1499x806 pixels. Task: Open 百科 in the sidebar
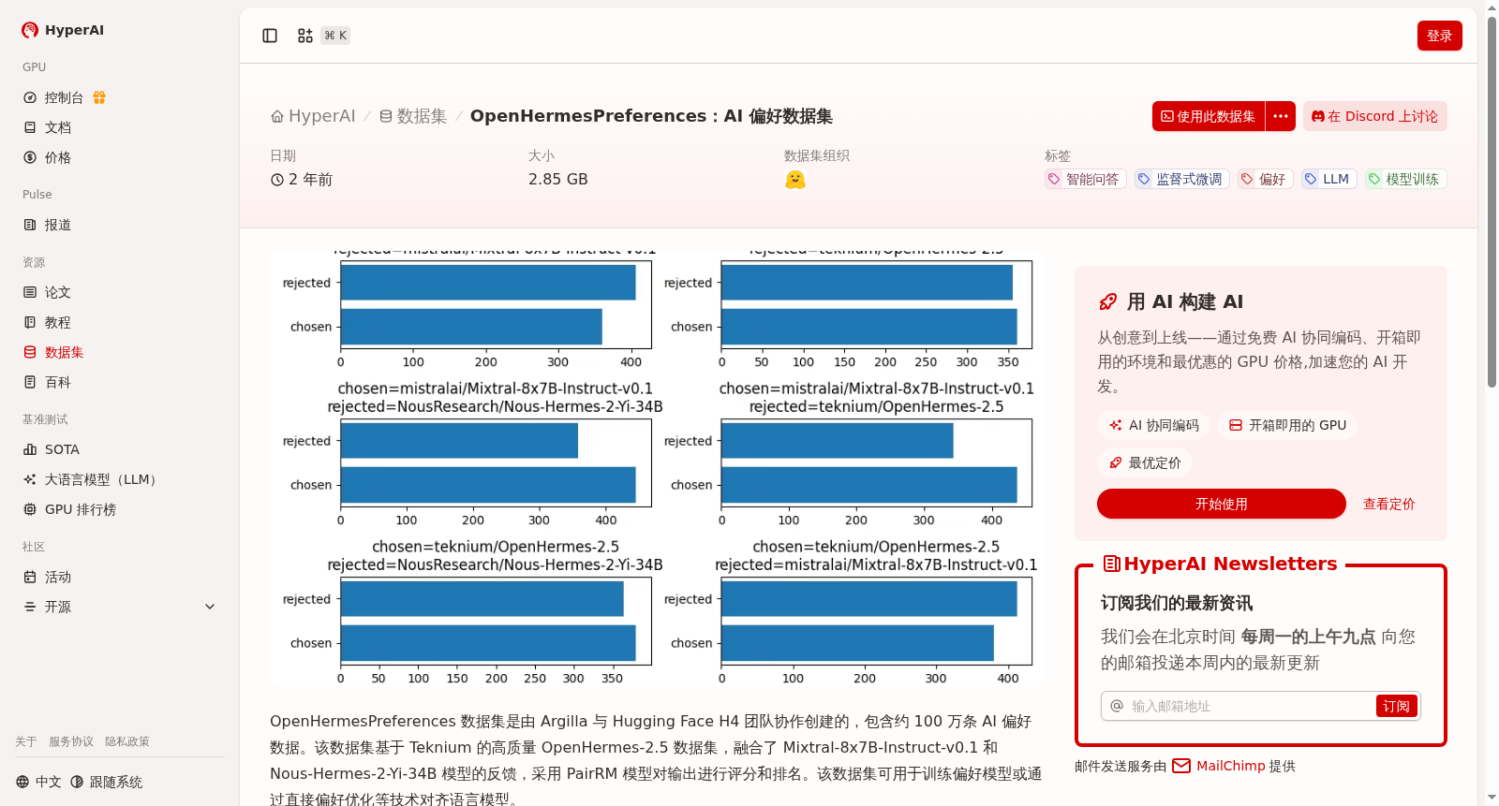pyautogui.click(x=58, y=382)
